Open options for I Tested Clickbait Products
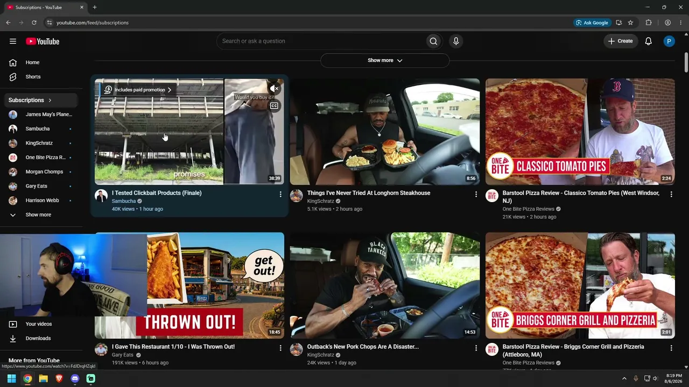Image resolution: width=689 pixels, height=387 pixels. point(280,194)
